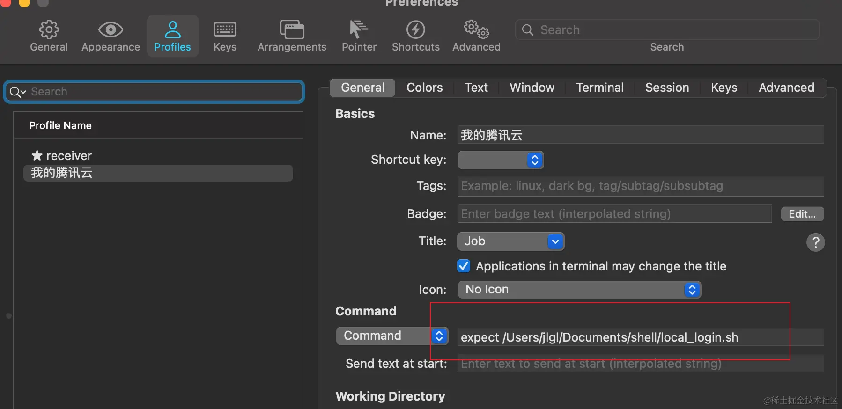Click the toolbar preferences Search field

click(x=667, y=30)
